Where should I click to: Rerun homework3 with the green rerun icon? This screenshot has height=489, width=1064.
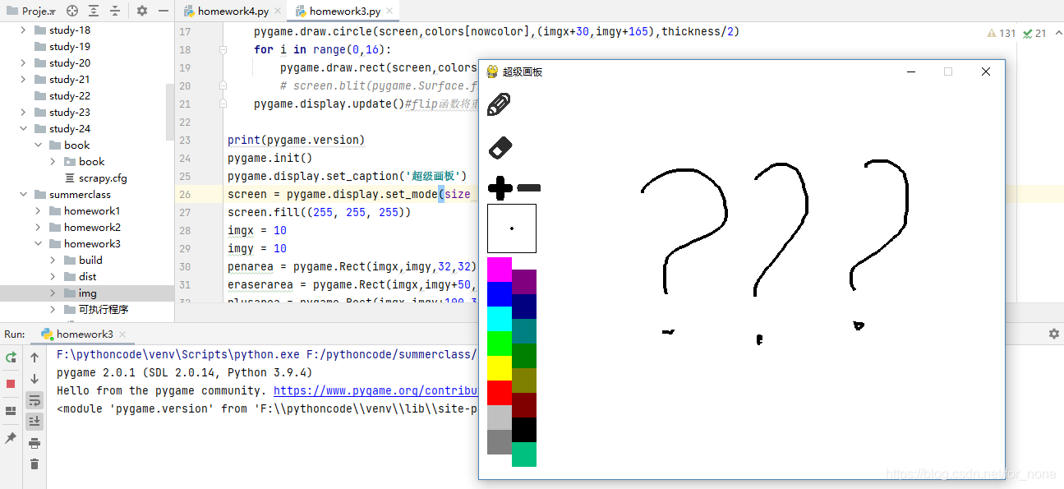(11, 358)
